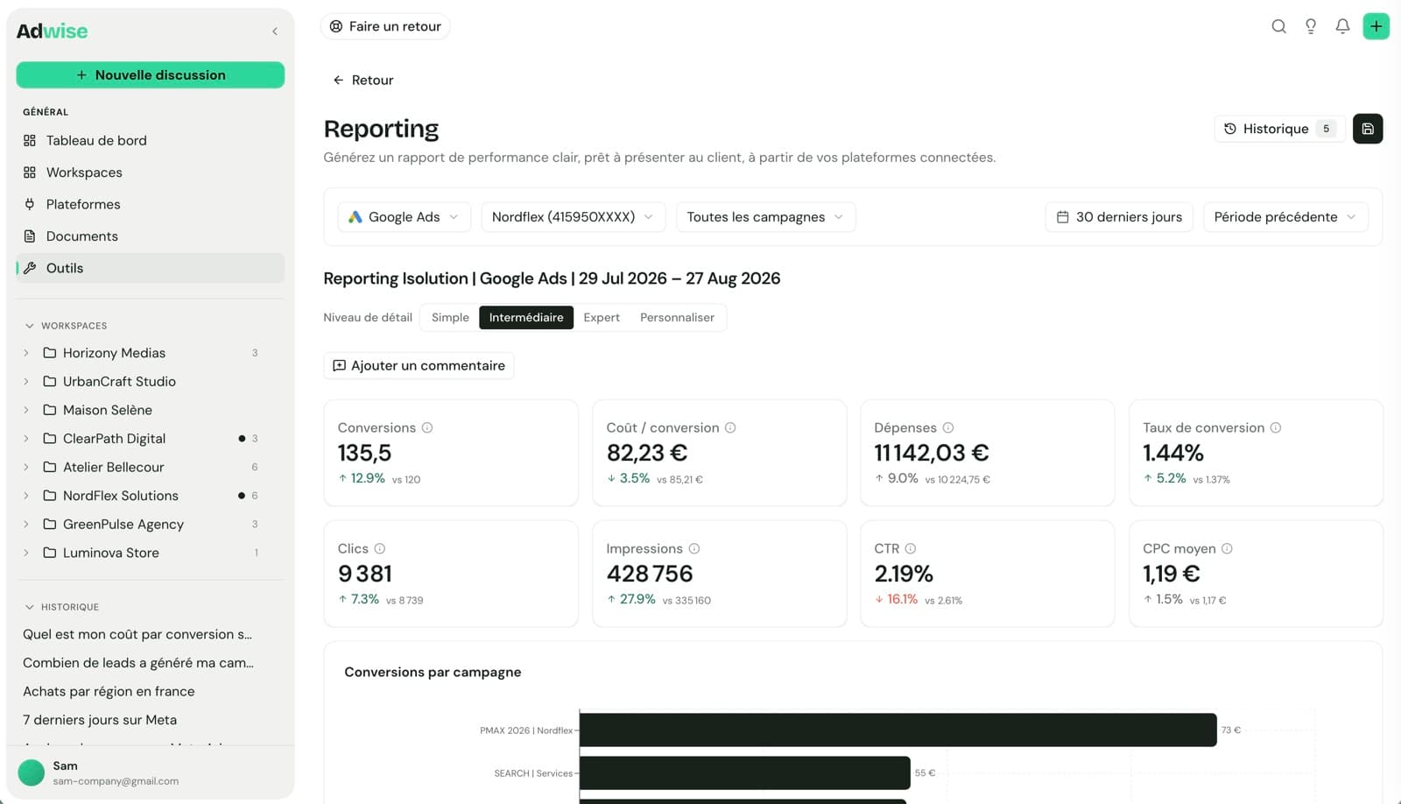Select Intermédiaire detail level
This screenshot has width=1401, height=804.
(526, 317)
